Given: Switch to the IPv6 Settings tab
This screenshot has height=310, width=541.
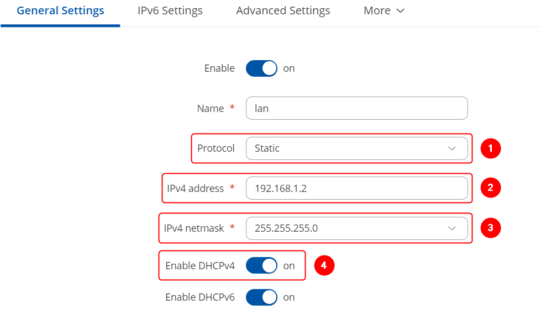Looking at the screenshot, I should 170,11.
